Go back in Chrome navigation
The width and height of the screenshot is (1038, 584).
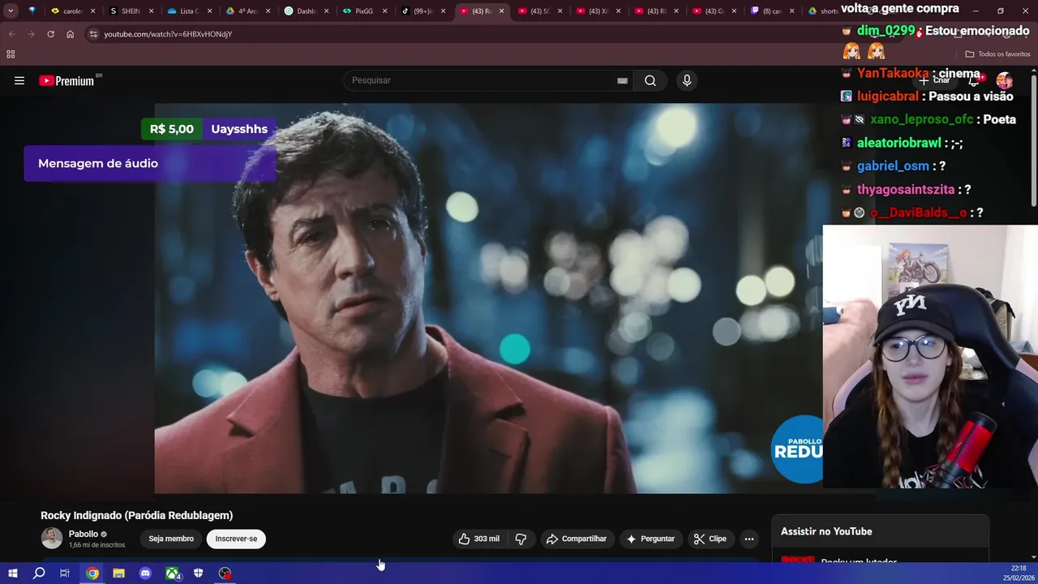[x=12, y=34]
